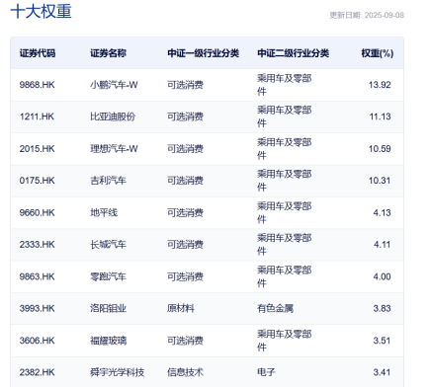
Task: Click 乘用车及零部件 in the 长城汽车 row
Action: [285, 245]
